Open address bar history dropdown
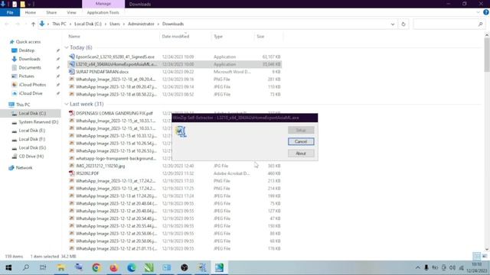This screenshot has width=490, height=275. pyautogui.click(x=393, y=24)
